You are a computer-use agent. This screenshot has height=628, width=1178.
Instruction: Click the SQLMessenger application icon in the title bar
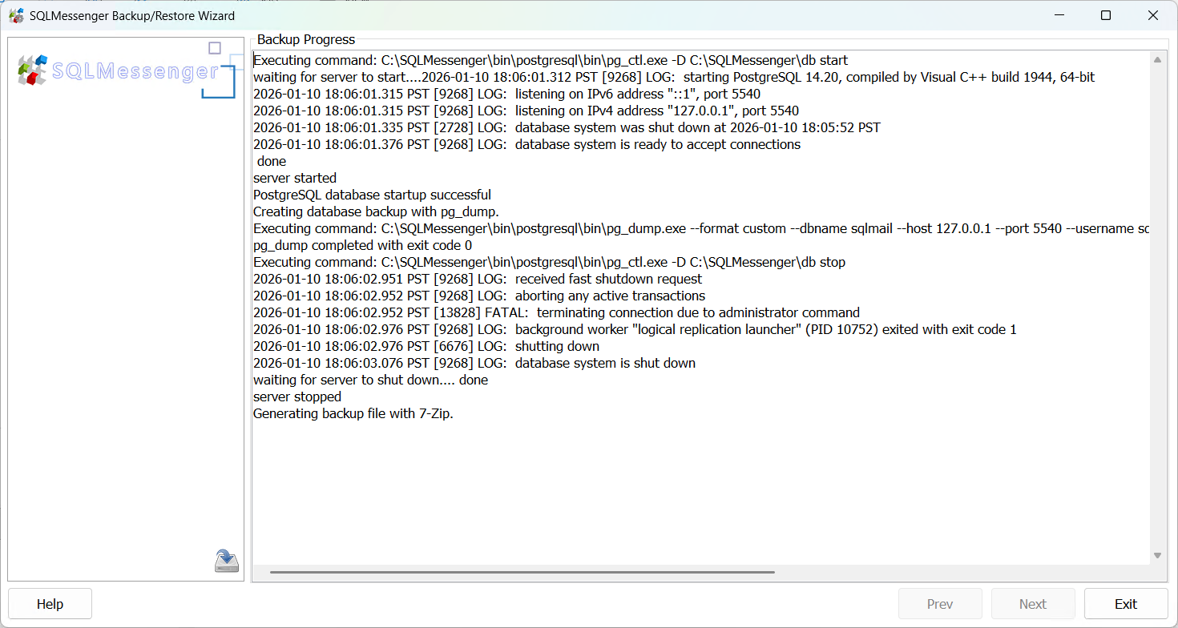[x=16, y=15]
